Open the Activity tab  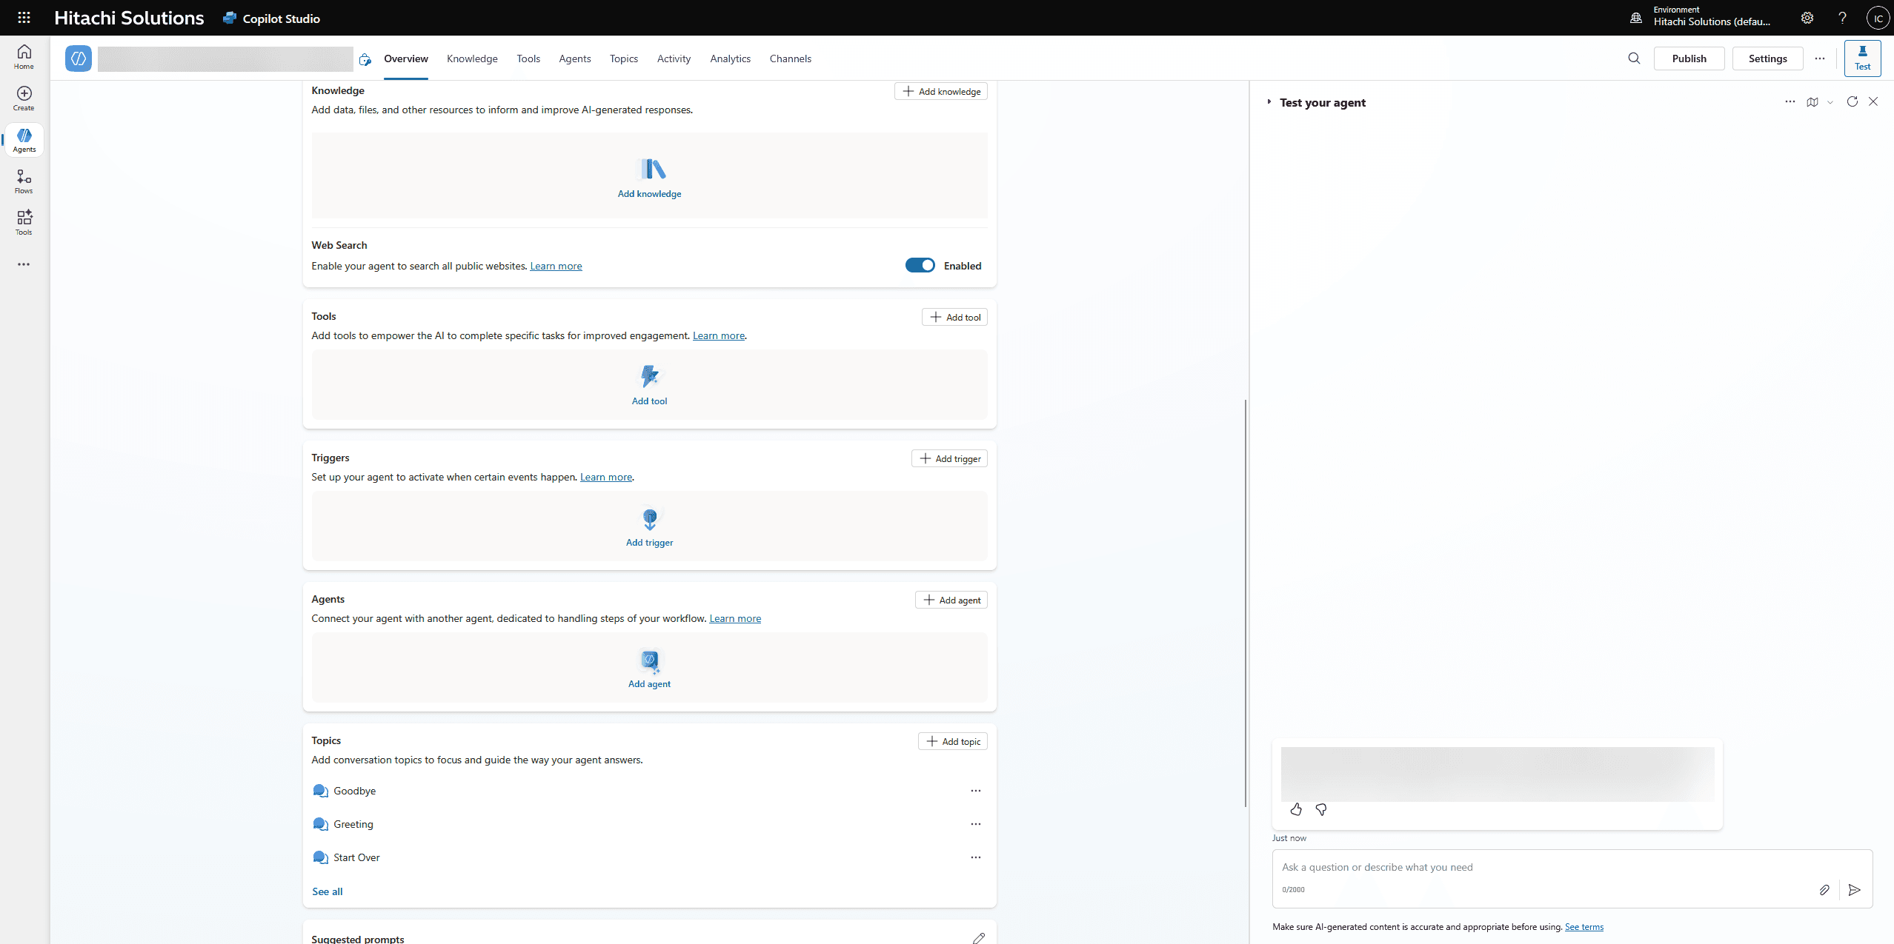tap(674, 58)
